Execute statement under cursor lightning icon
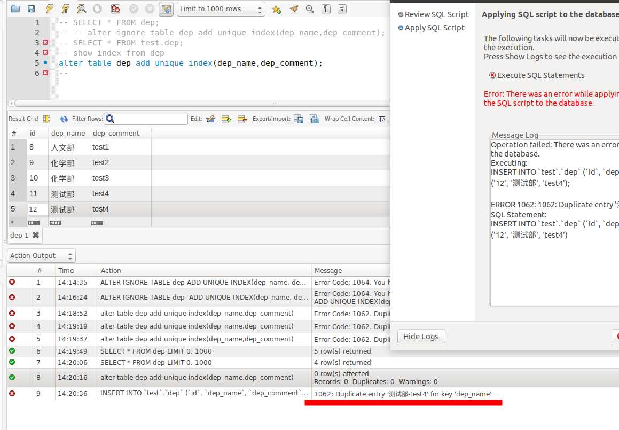The height and width of the screenshot is (430, 619). 66,9
